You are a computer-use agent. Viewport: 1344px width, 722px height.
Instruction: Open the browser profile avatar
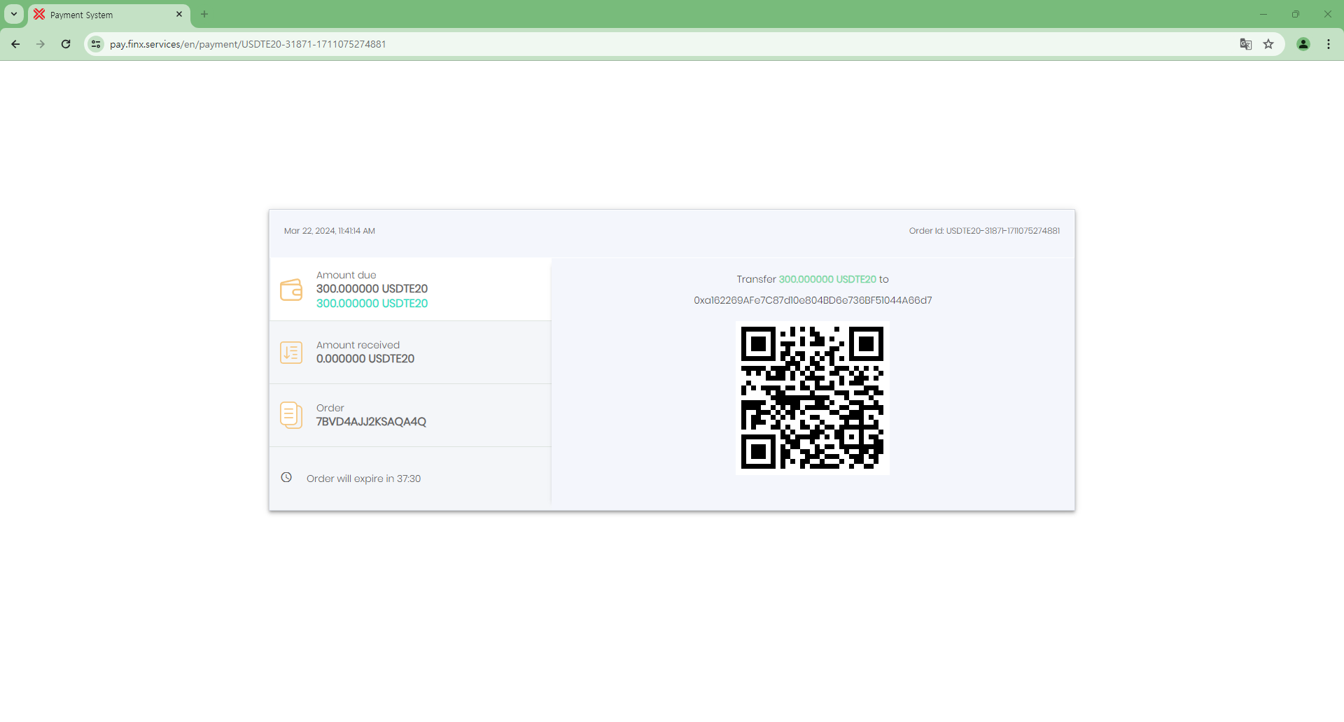1303,44
